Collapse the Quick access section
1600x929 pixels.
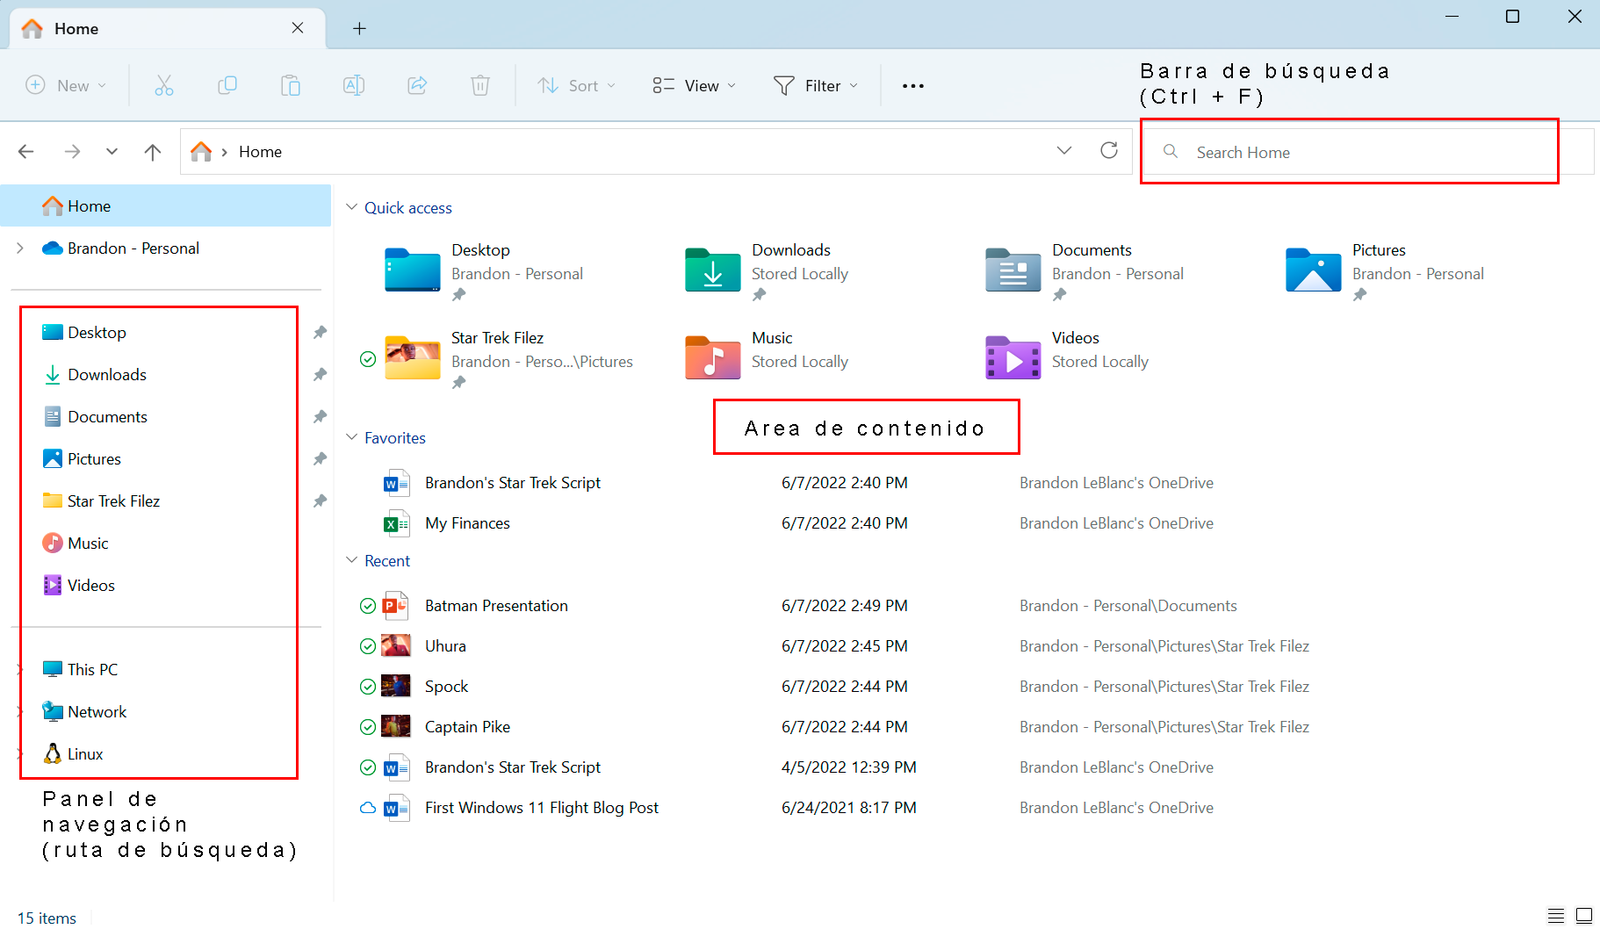[352, 207]
